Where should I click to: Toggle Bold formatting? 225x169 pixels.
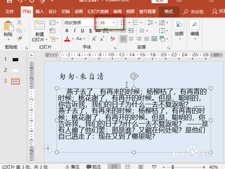(67, 31)
